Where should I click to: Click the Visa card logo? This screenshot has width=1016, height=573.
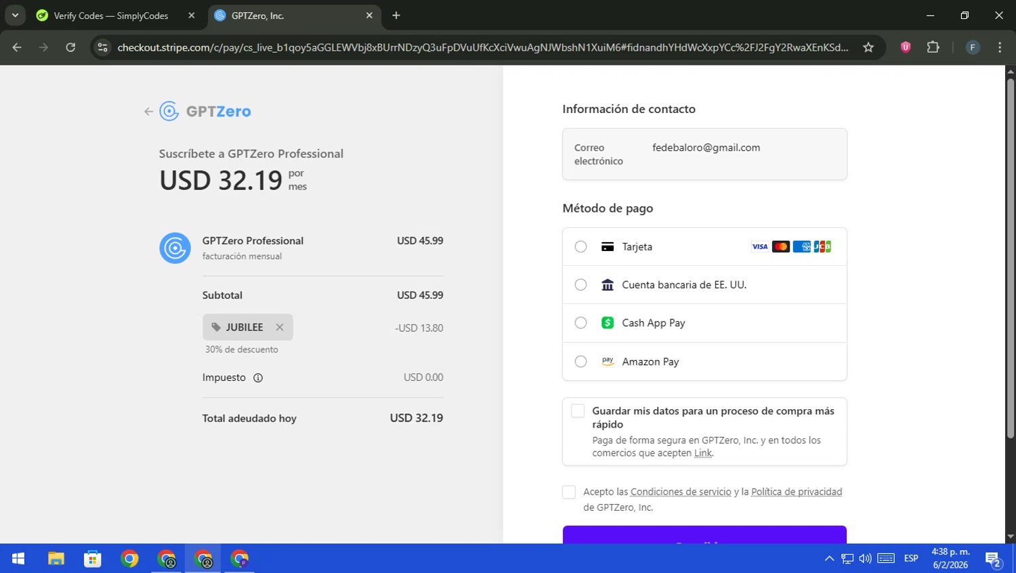click(x=760, y=247)
